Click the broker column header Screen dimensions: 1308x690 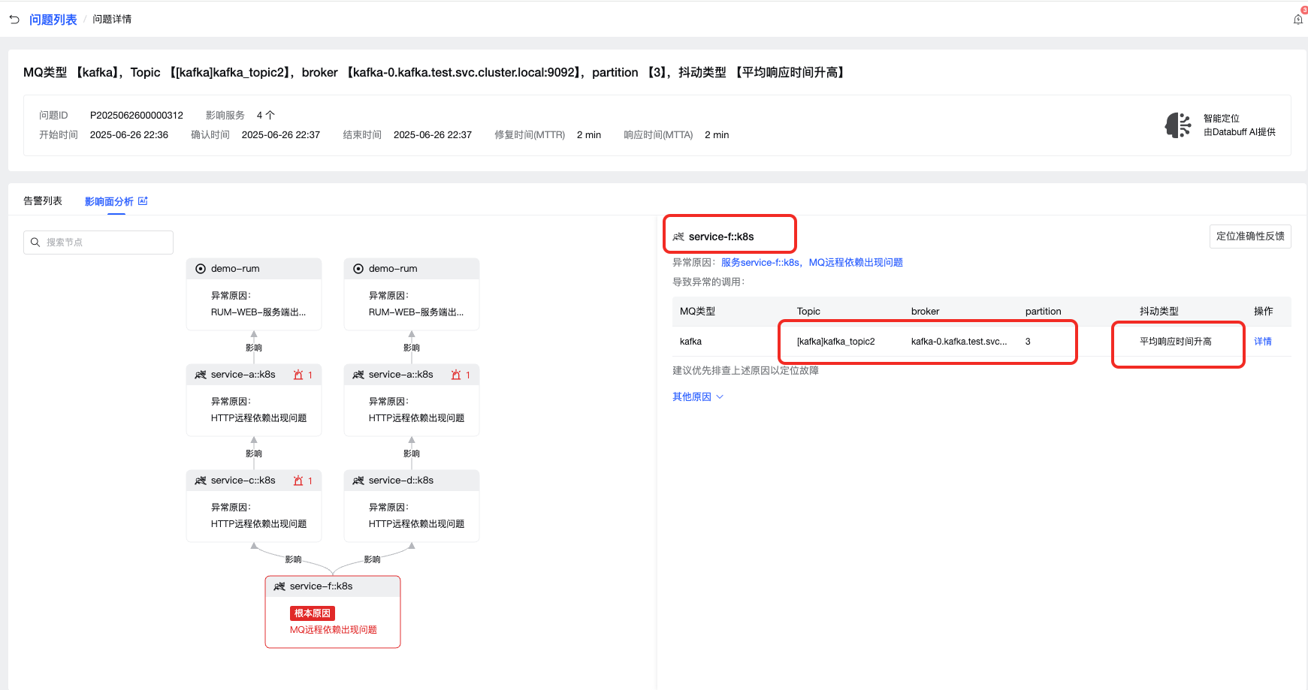[x=926, y=312]
